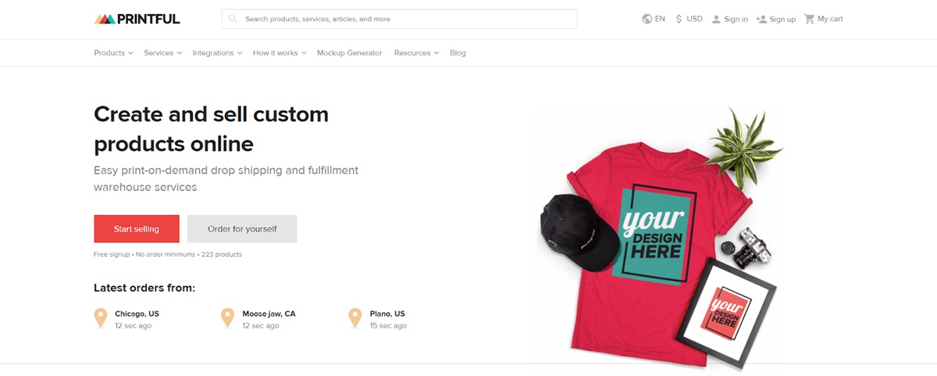Expand the Resources dropdown
The width and height of the screenshot is (937, 376).
click(x=416, y=53)
